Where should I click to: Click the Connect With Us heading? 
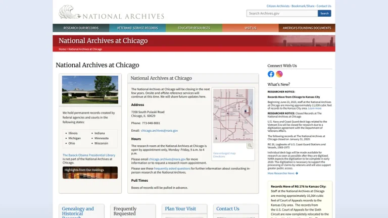282,66
